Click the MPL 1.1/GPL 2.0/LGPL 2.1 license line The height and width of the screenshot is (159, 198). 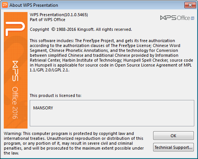point(49,70)
